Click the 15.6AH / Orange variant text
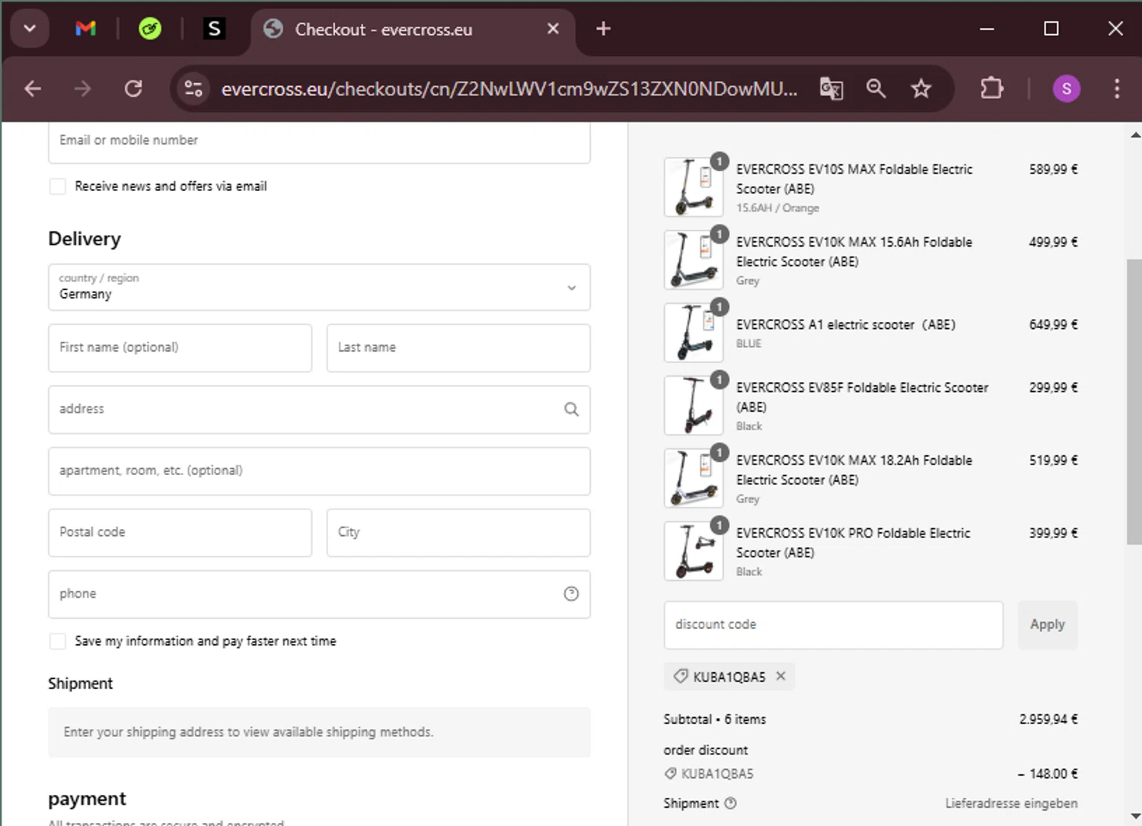 point(777,208)
